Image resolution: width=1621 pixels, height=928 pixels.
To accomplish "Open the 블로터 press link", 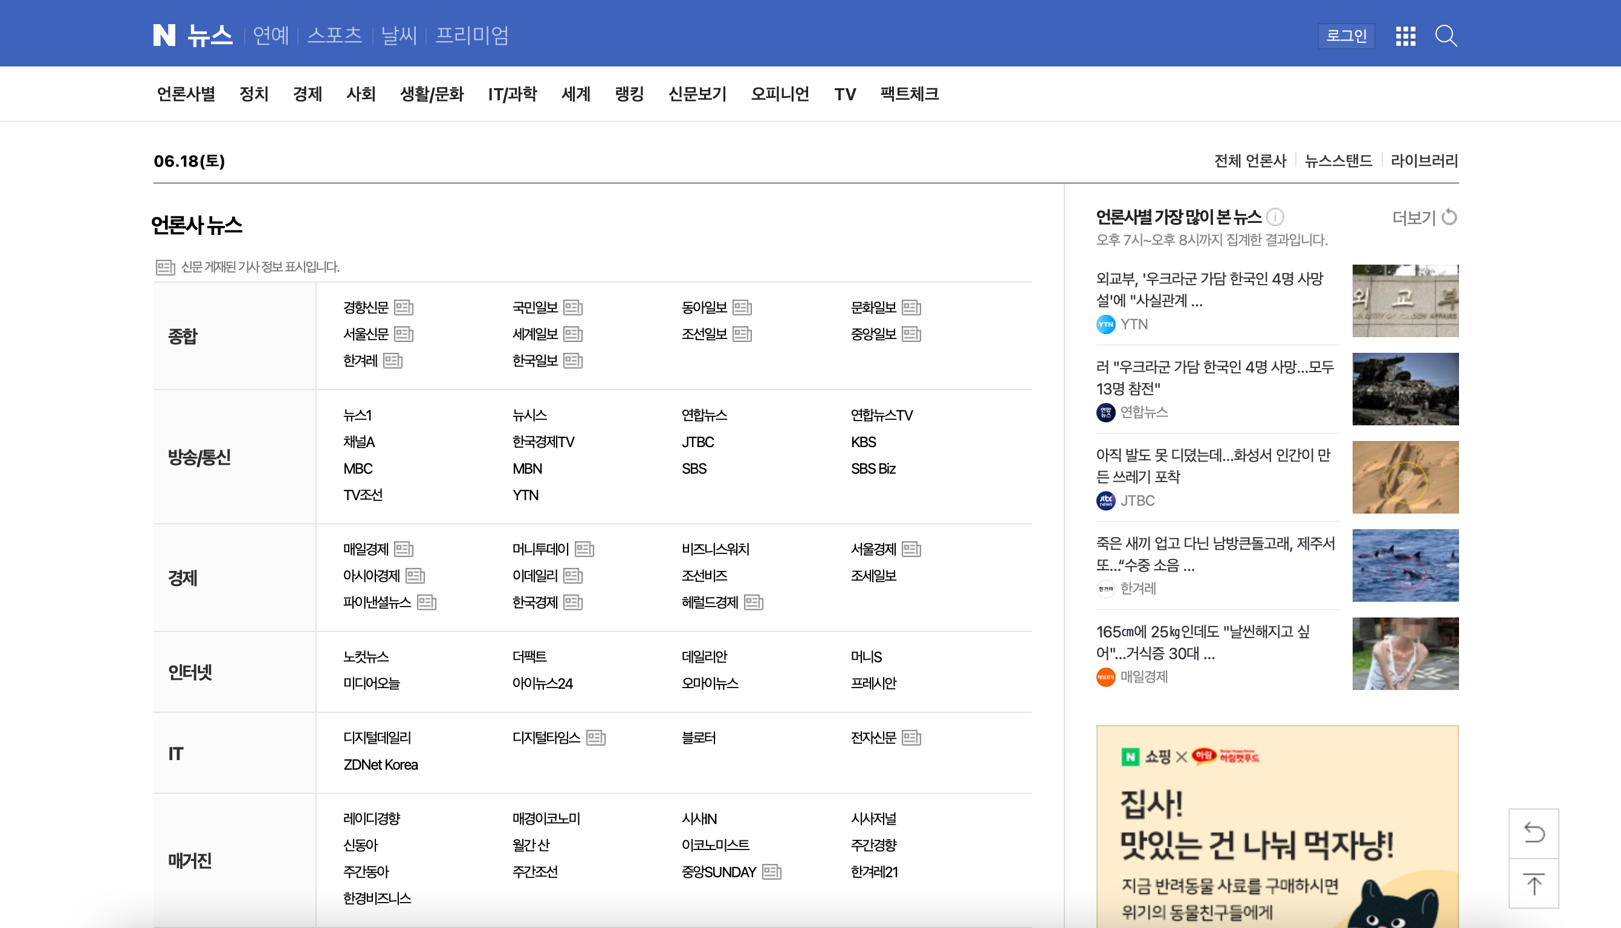I will 699,738.
